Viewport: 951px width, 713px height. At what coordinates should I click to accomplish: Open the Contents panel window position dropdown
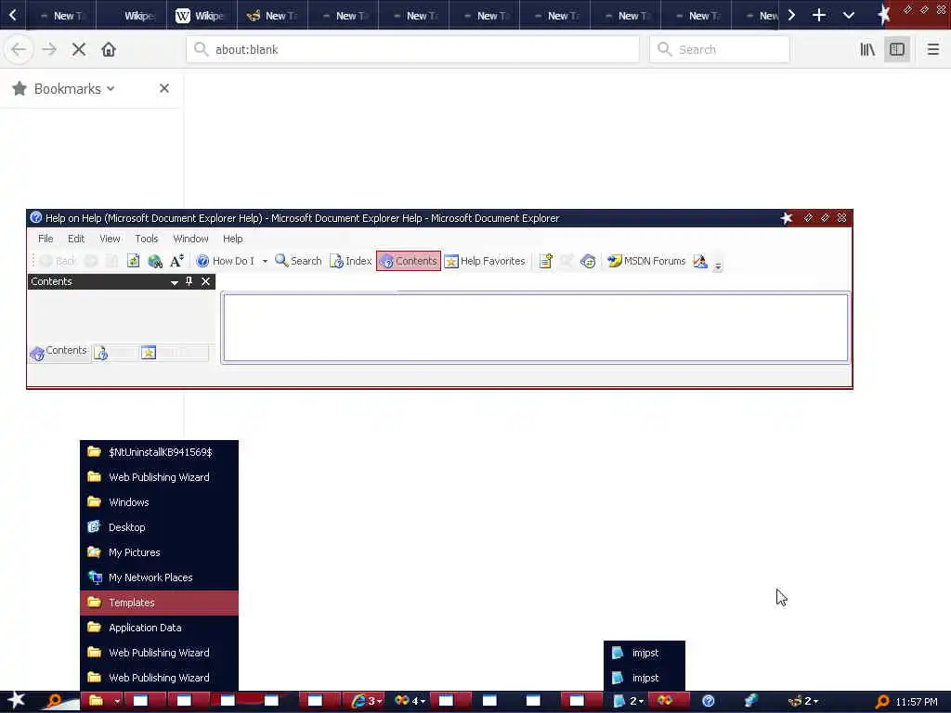coord(174,282)
